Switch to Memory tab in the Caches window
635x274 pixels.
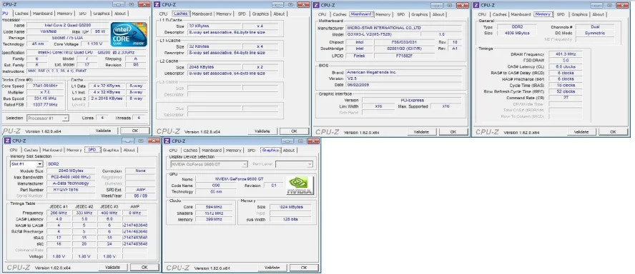(x=224, y=14)
